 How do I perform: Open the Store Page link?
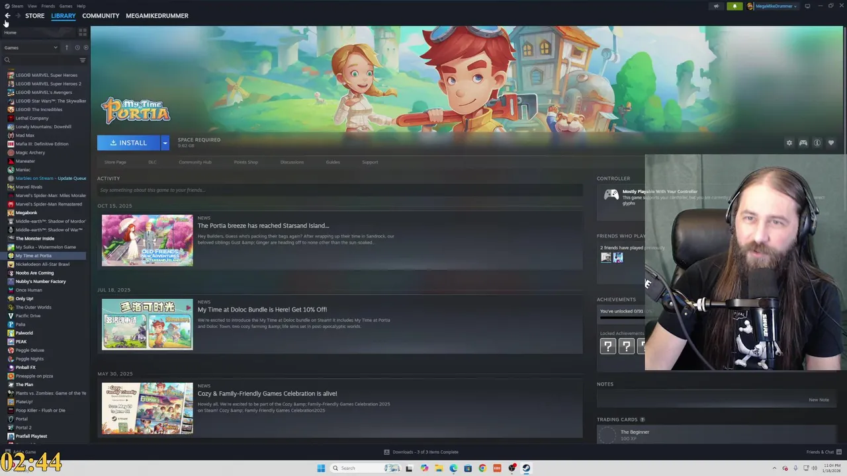point(115,162)
